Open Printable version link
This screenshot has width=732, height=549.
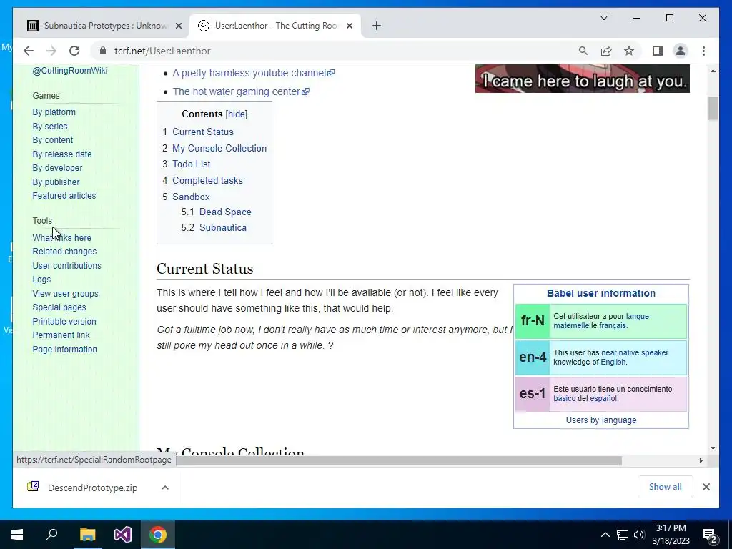point(64,321)
